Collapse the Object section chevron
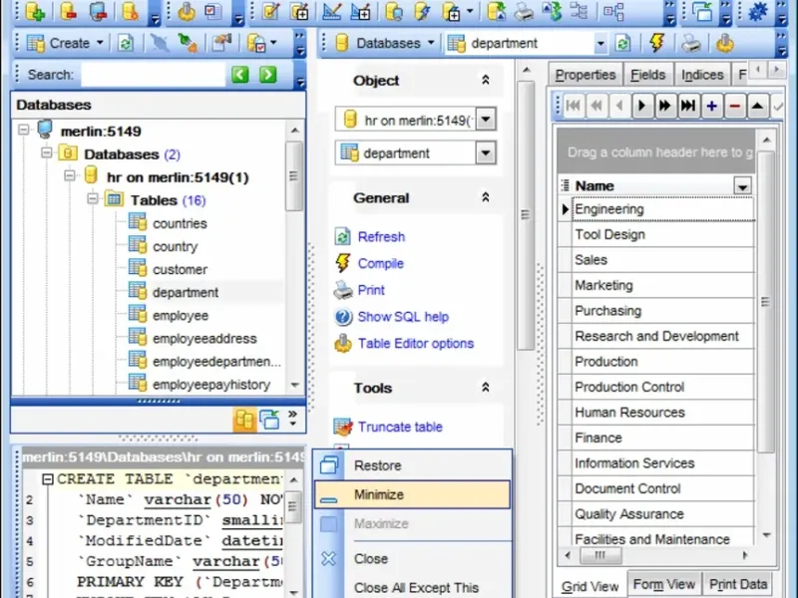The width and height of the screenshot is (798, 598). [x=486, y=80]
